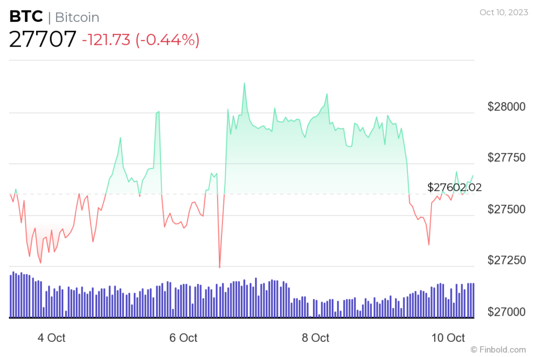
Task: Jump to the 4 Oct date label
Action: click(52, 338)
